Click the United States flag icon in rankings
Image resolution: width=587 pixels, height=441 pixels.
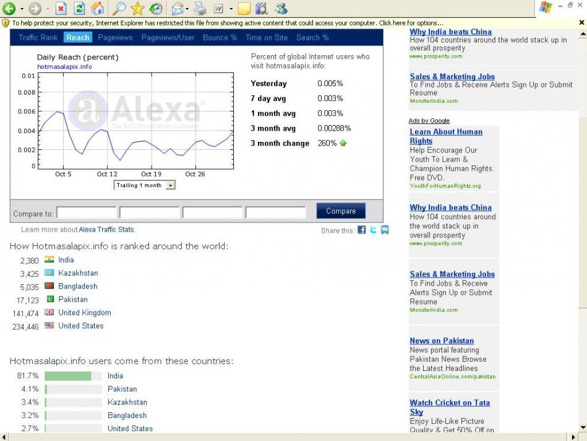(x=49, y=325)
